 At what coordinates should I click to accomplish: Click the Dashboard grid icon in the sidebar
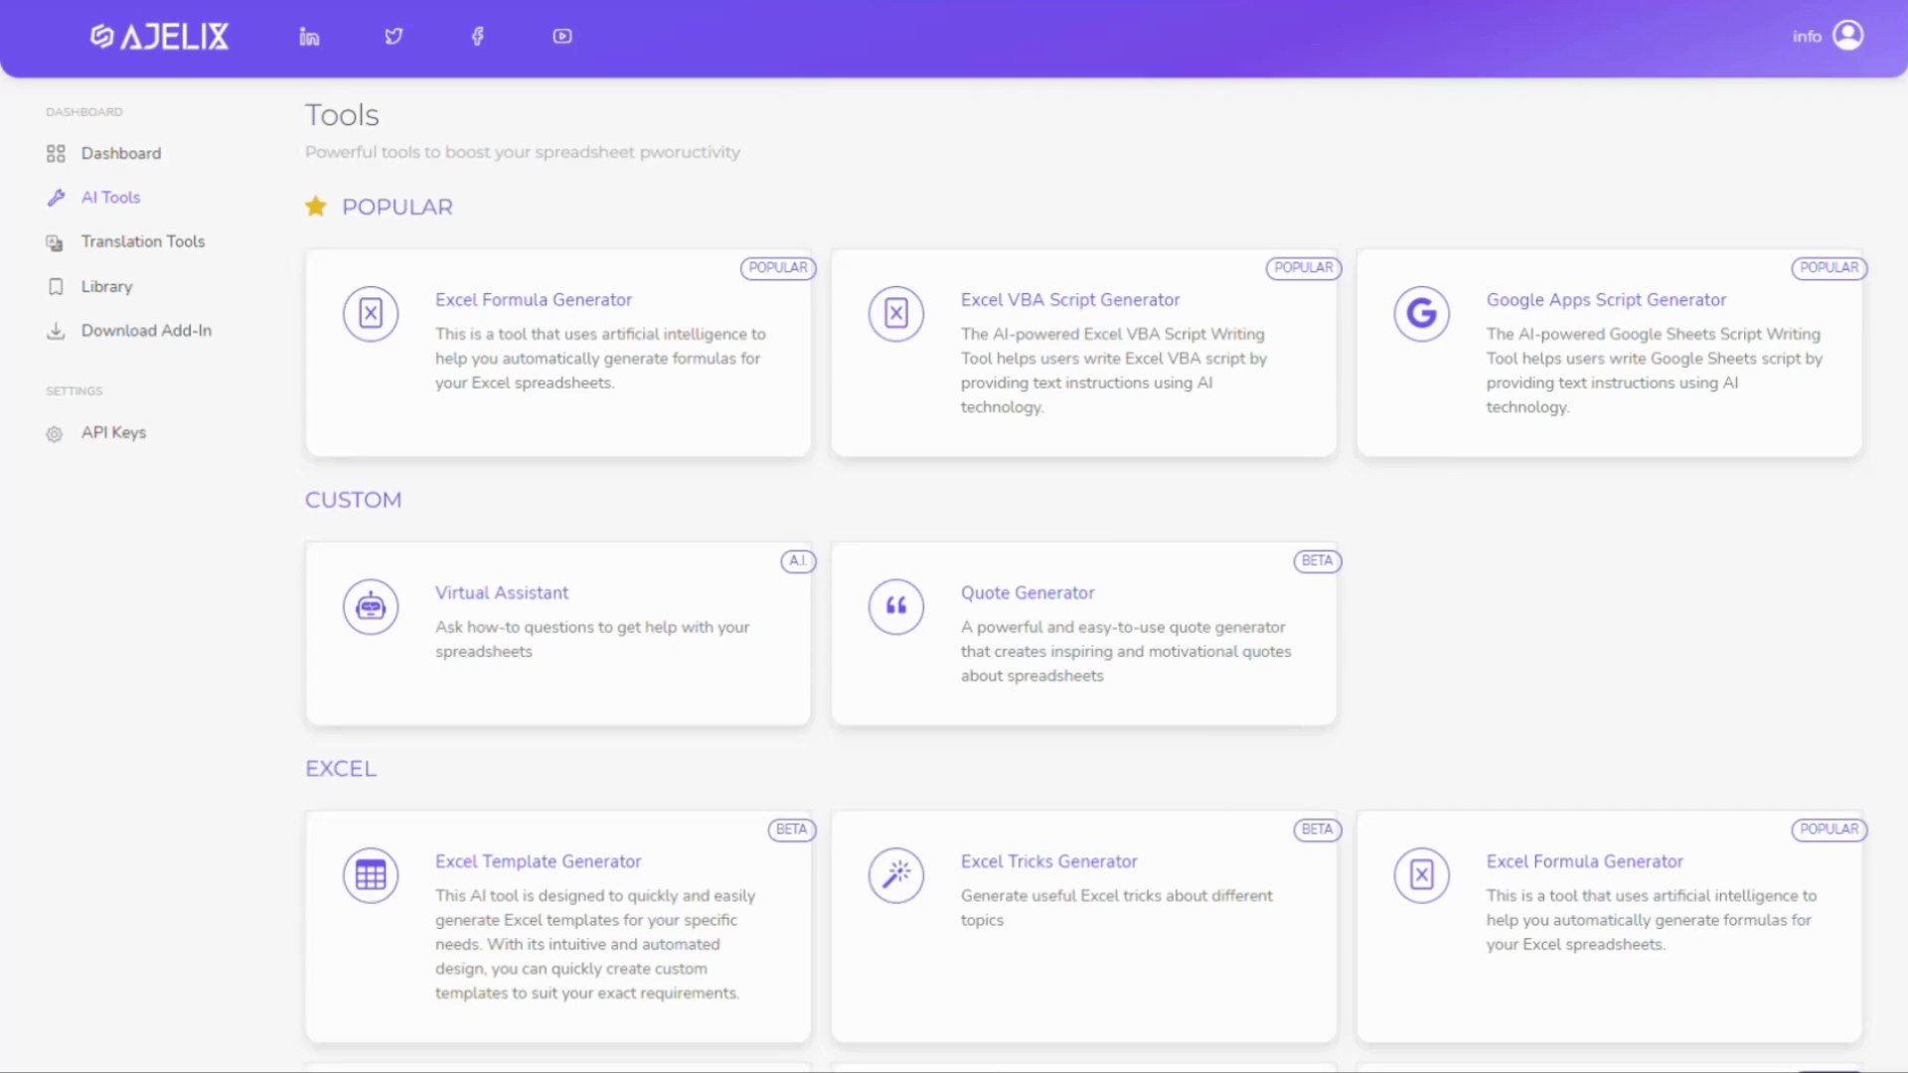[56, 154]
